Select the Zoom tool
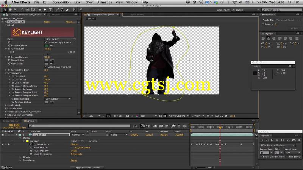Screen dimensions: 303x170 click(16, 10)
